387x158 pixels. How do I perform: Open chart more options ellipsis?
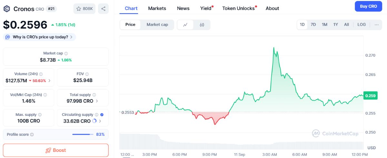(x=376, y=25)
